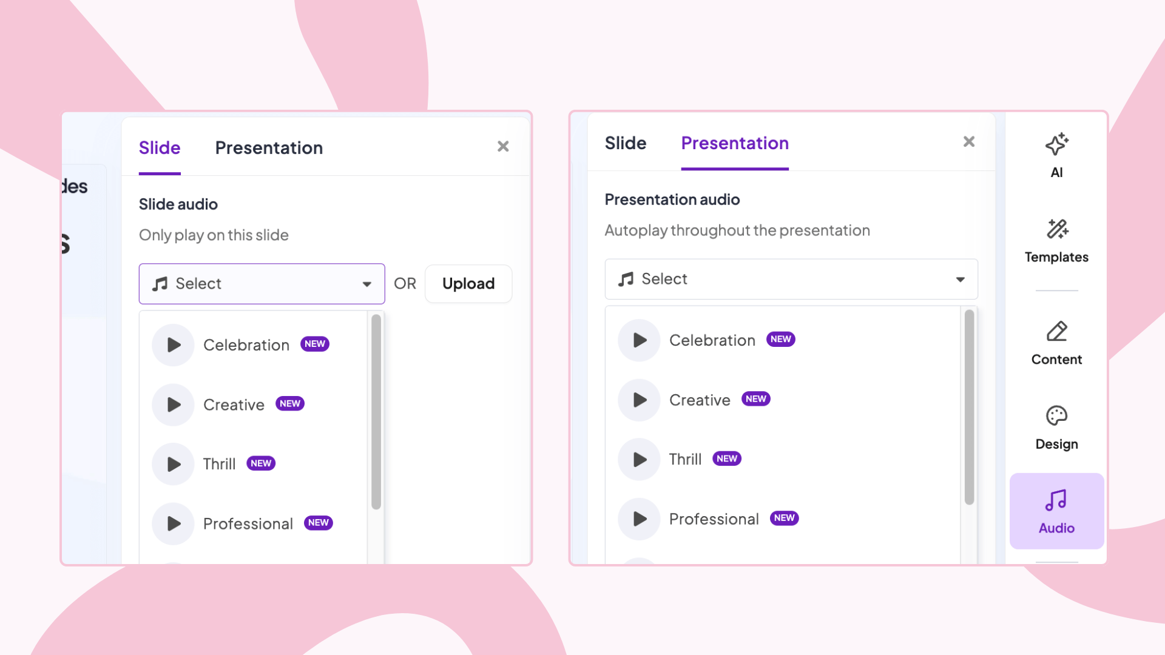1165x655 pixels.
Task: Click scrollbar in Presentation audio track list
Action: pyautogui.click(x=969, y=408)
